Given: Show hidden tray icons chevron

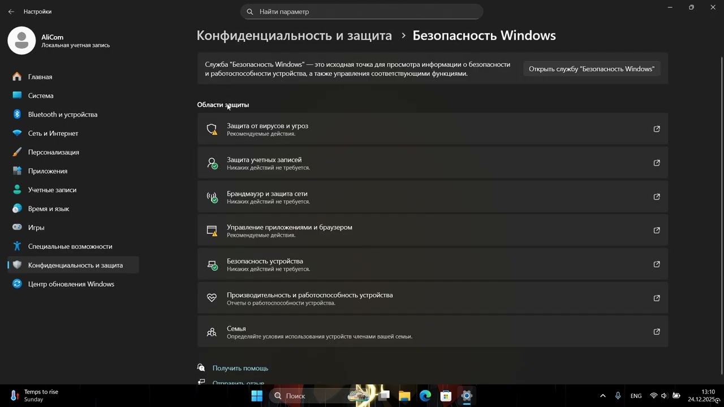Looking at the screenshot, I should click(x=602, y=396).
